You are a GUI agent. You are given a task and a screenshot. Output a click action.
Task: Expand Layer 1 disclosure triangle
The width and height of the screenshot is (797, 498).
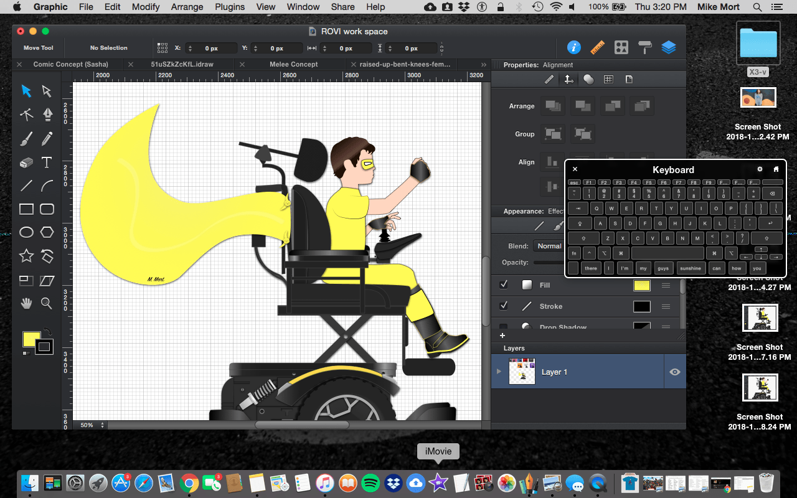498,372
